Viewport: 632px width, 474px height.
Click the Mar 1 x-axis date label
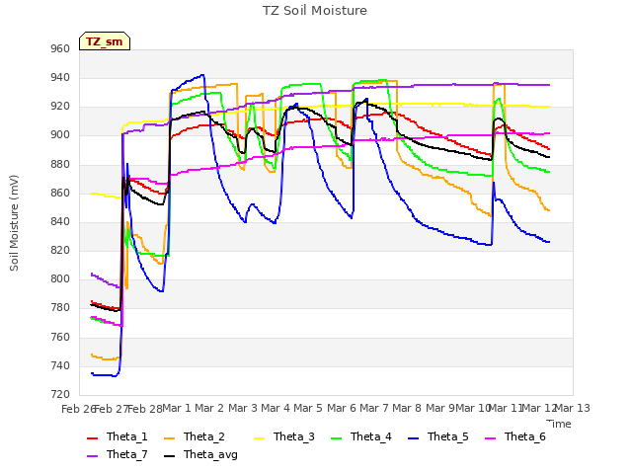click(177, 408)
